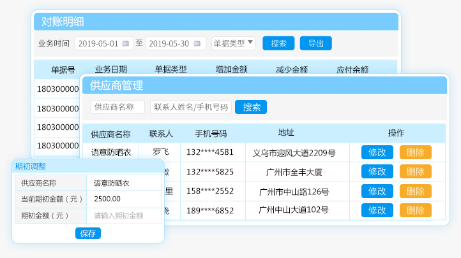
Task: Click 删除 for supplier 语意防晒衣
Action: [x=415, y=152]
